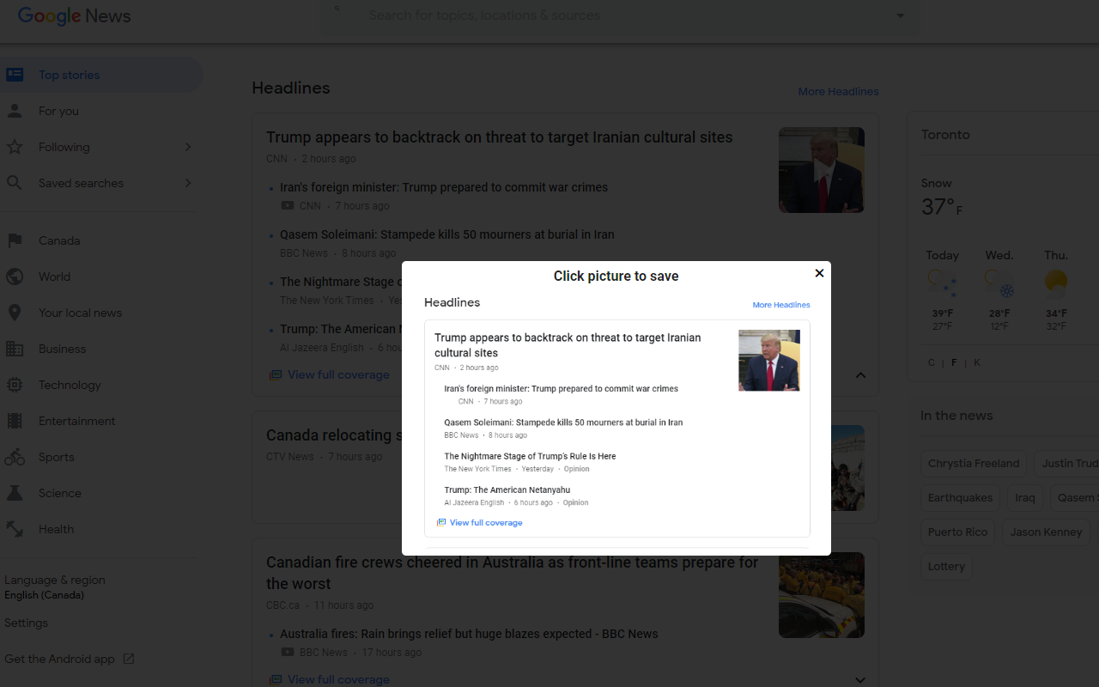Close the 'Click picture to save' dialog

click(819, 273)
